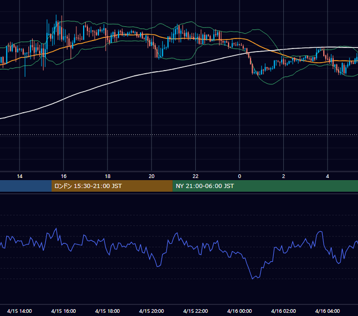Click the 16 hour label on price axis
This screenshot has height=316, width=358.
[x=64, y=176]
